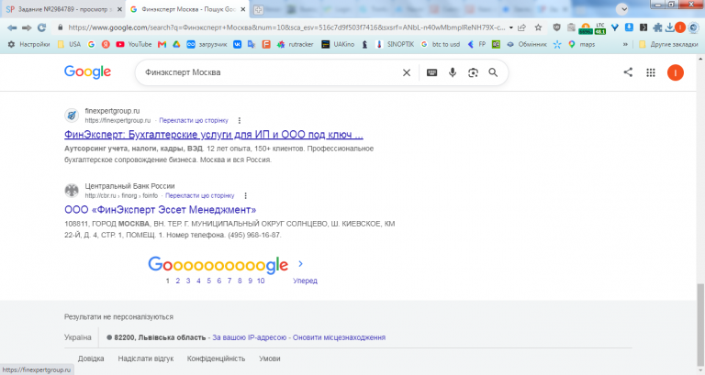Open the orange browser profile avatar in toolbar

point(680,28)
